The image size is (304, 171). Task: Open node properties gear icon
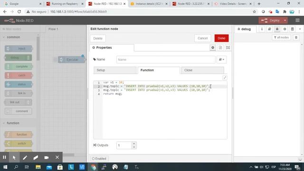coord(213,47)
